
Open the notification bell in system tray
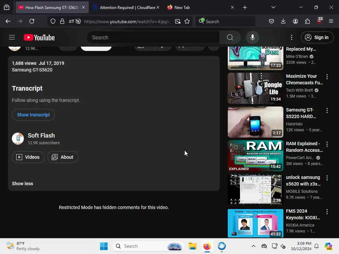coord(316,246)
